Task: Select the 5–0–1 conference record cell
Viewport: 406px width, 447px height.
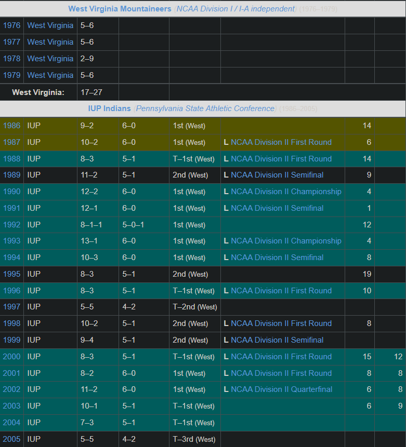Action: [x=133, y=225]
